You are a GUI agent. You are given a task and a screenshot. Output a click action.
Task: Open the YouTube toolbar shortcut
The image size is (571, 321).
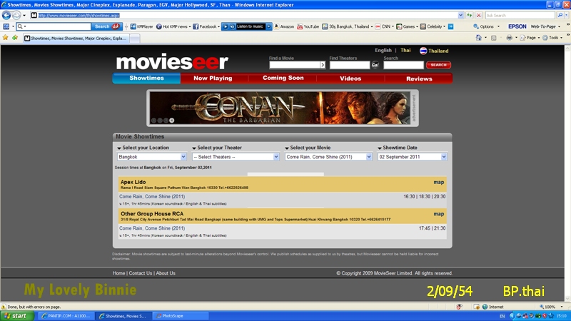tap(308, 26)
